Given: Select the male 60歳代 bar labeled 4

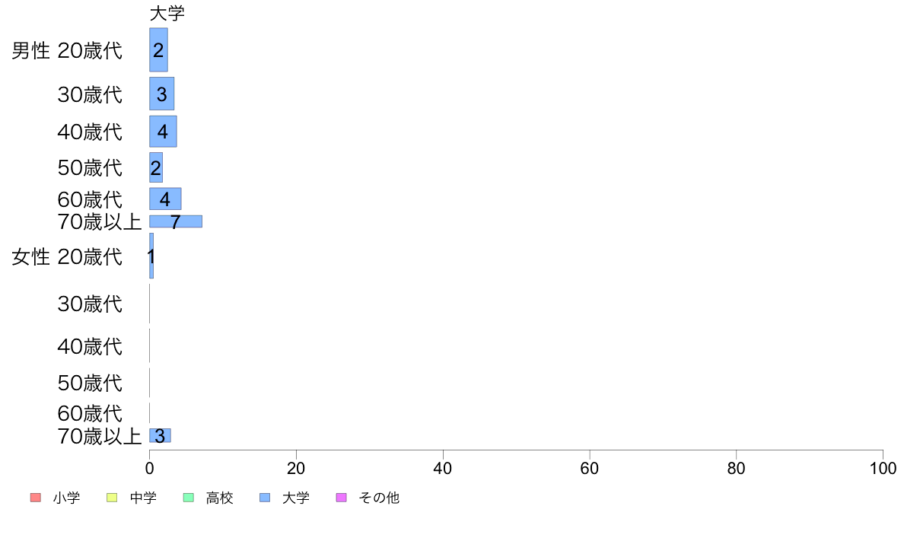Looking at the screenshot, I should 165,199.
